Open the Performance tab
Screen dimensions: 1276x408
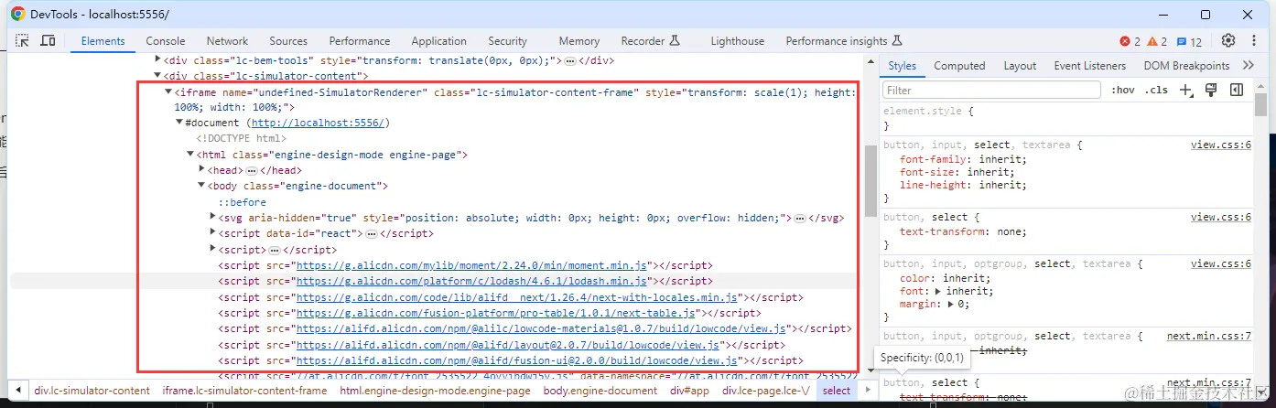click(360, 41)
